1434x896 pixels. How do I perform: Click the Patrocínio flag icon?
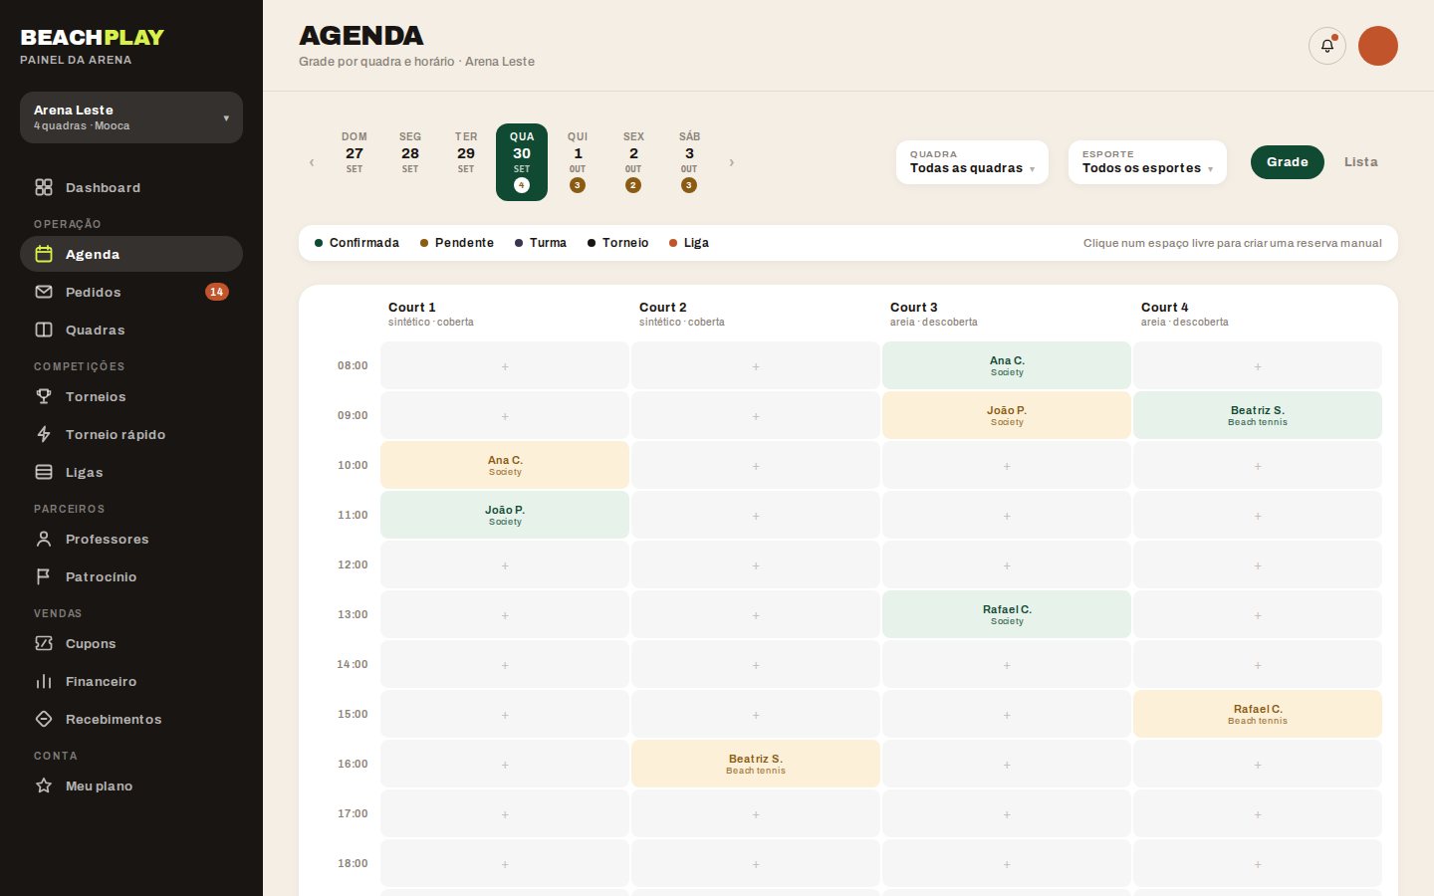click(44, 576)
